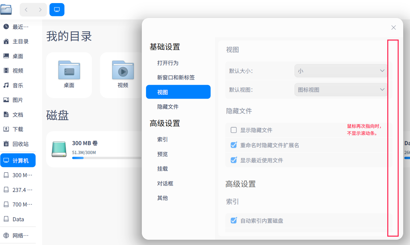Open 文档 in the sidebar
Image resolution: width=410 pixels, height=245 pixels.
coord(18,115)
